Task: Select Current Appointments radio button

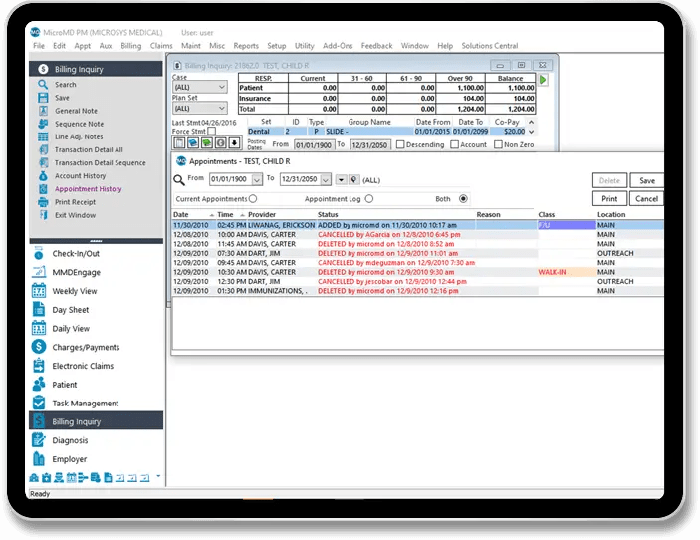Action: [253, 198]
